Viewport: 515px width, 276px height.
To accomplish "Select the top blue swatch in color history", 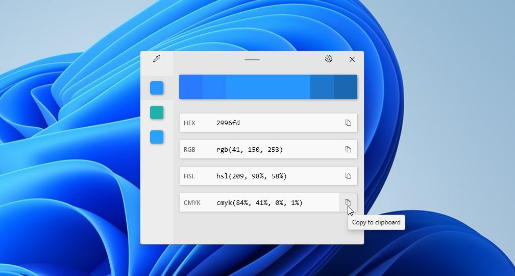I will pos(157,88).
